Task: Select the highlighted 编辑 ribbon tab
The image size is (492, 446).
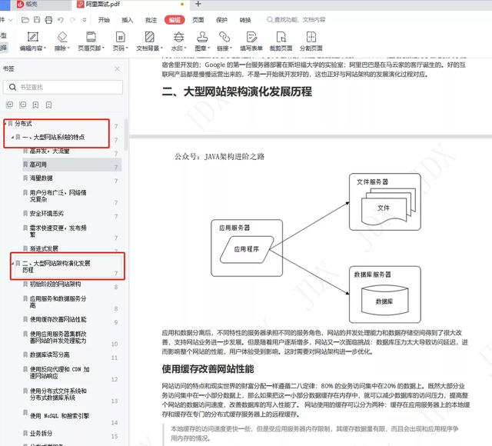Action: click(175, 20)
